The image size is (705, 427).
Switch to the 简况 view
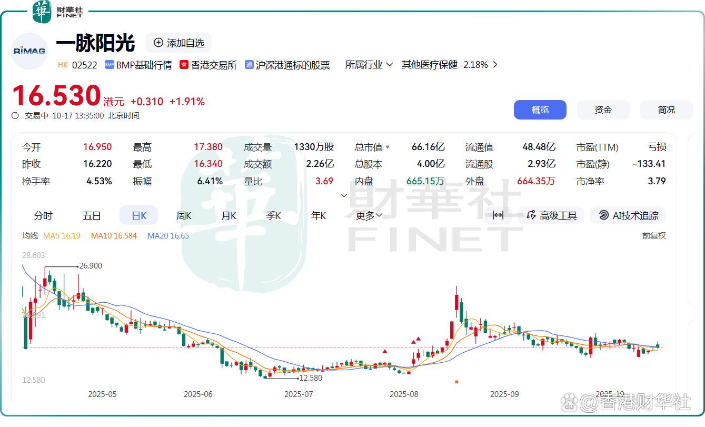666,110
